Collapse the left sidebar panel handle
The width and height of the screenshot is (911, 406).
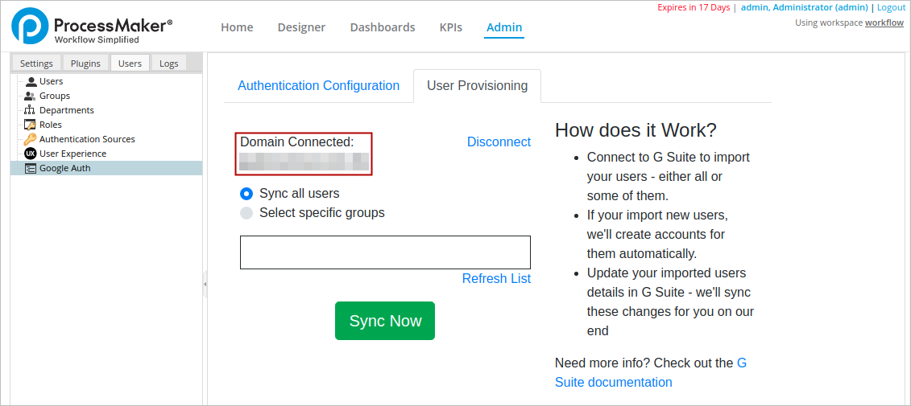coord(205,285)
